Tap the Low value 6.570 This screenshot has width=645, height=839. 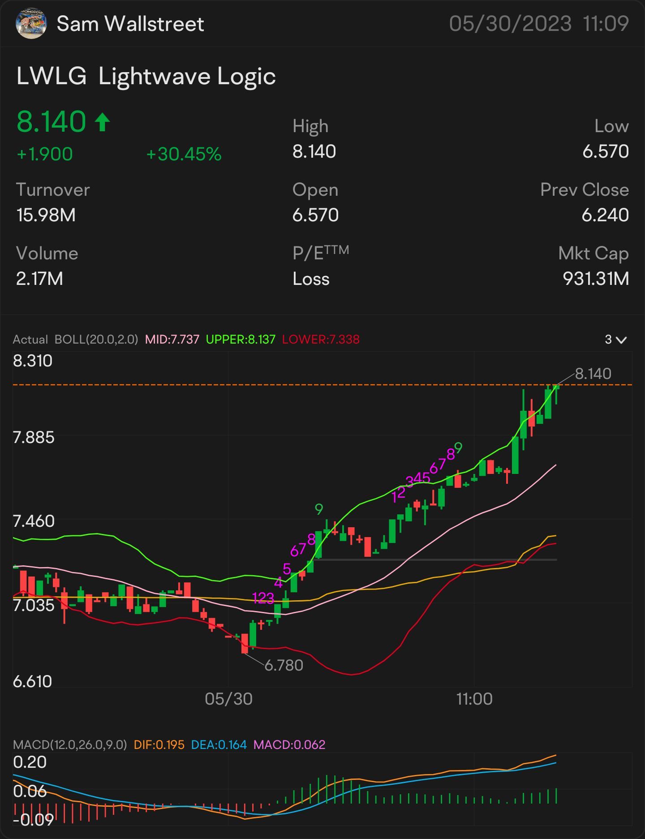point(606,151)
